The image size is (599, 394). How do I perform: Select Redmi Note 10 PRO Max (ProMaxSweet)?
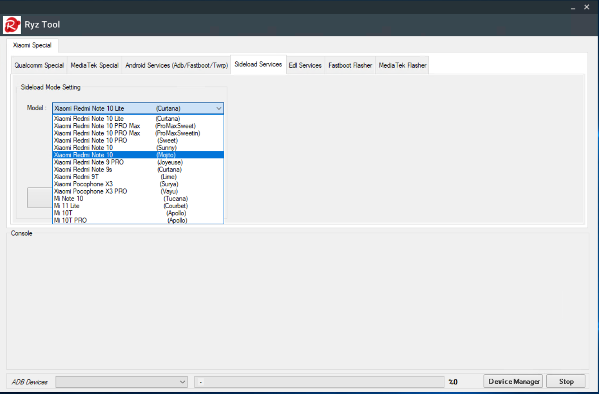[138, 126]
